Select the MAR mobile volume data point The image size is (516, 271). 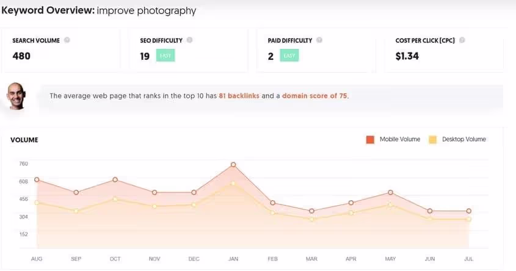[x=311, y=211]
